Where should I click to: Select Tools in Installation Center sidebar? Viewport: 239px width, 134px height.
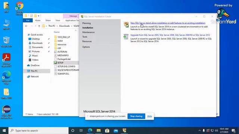85,37
